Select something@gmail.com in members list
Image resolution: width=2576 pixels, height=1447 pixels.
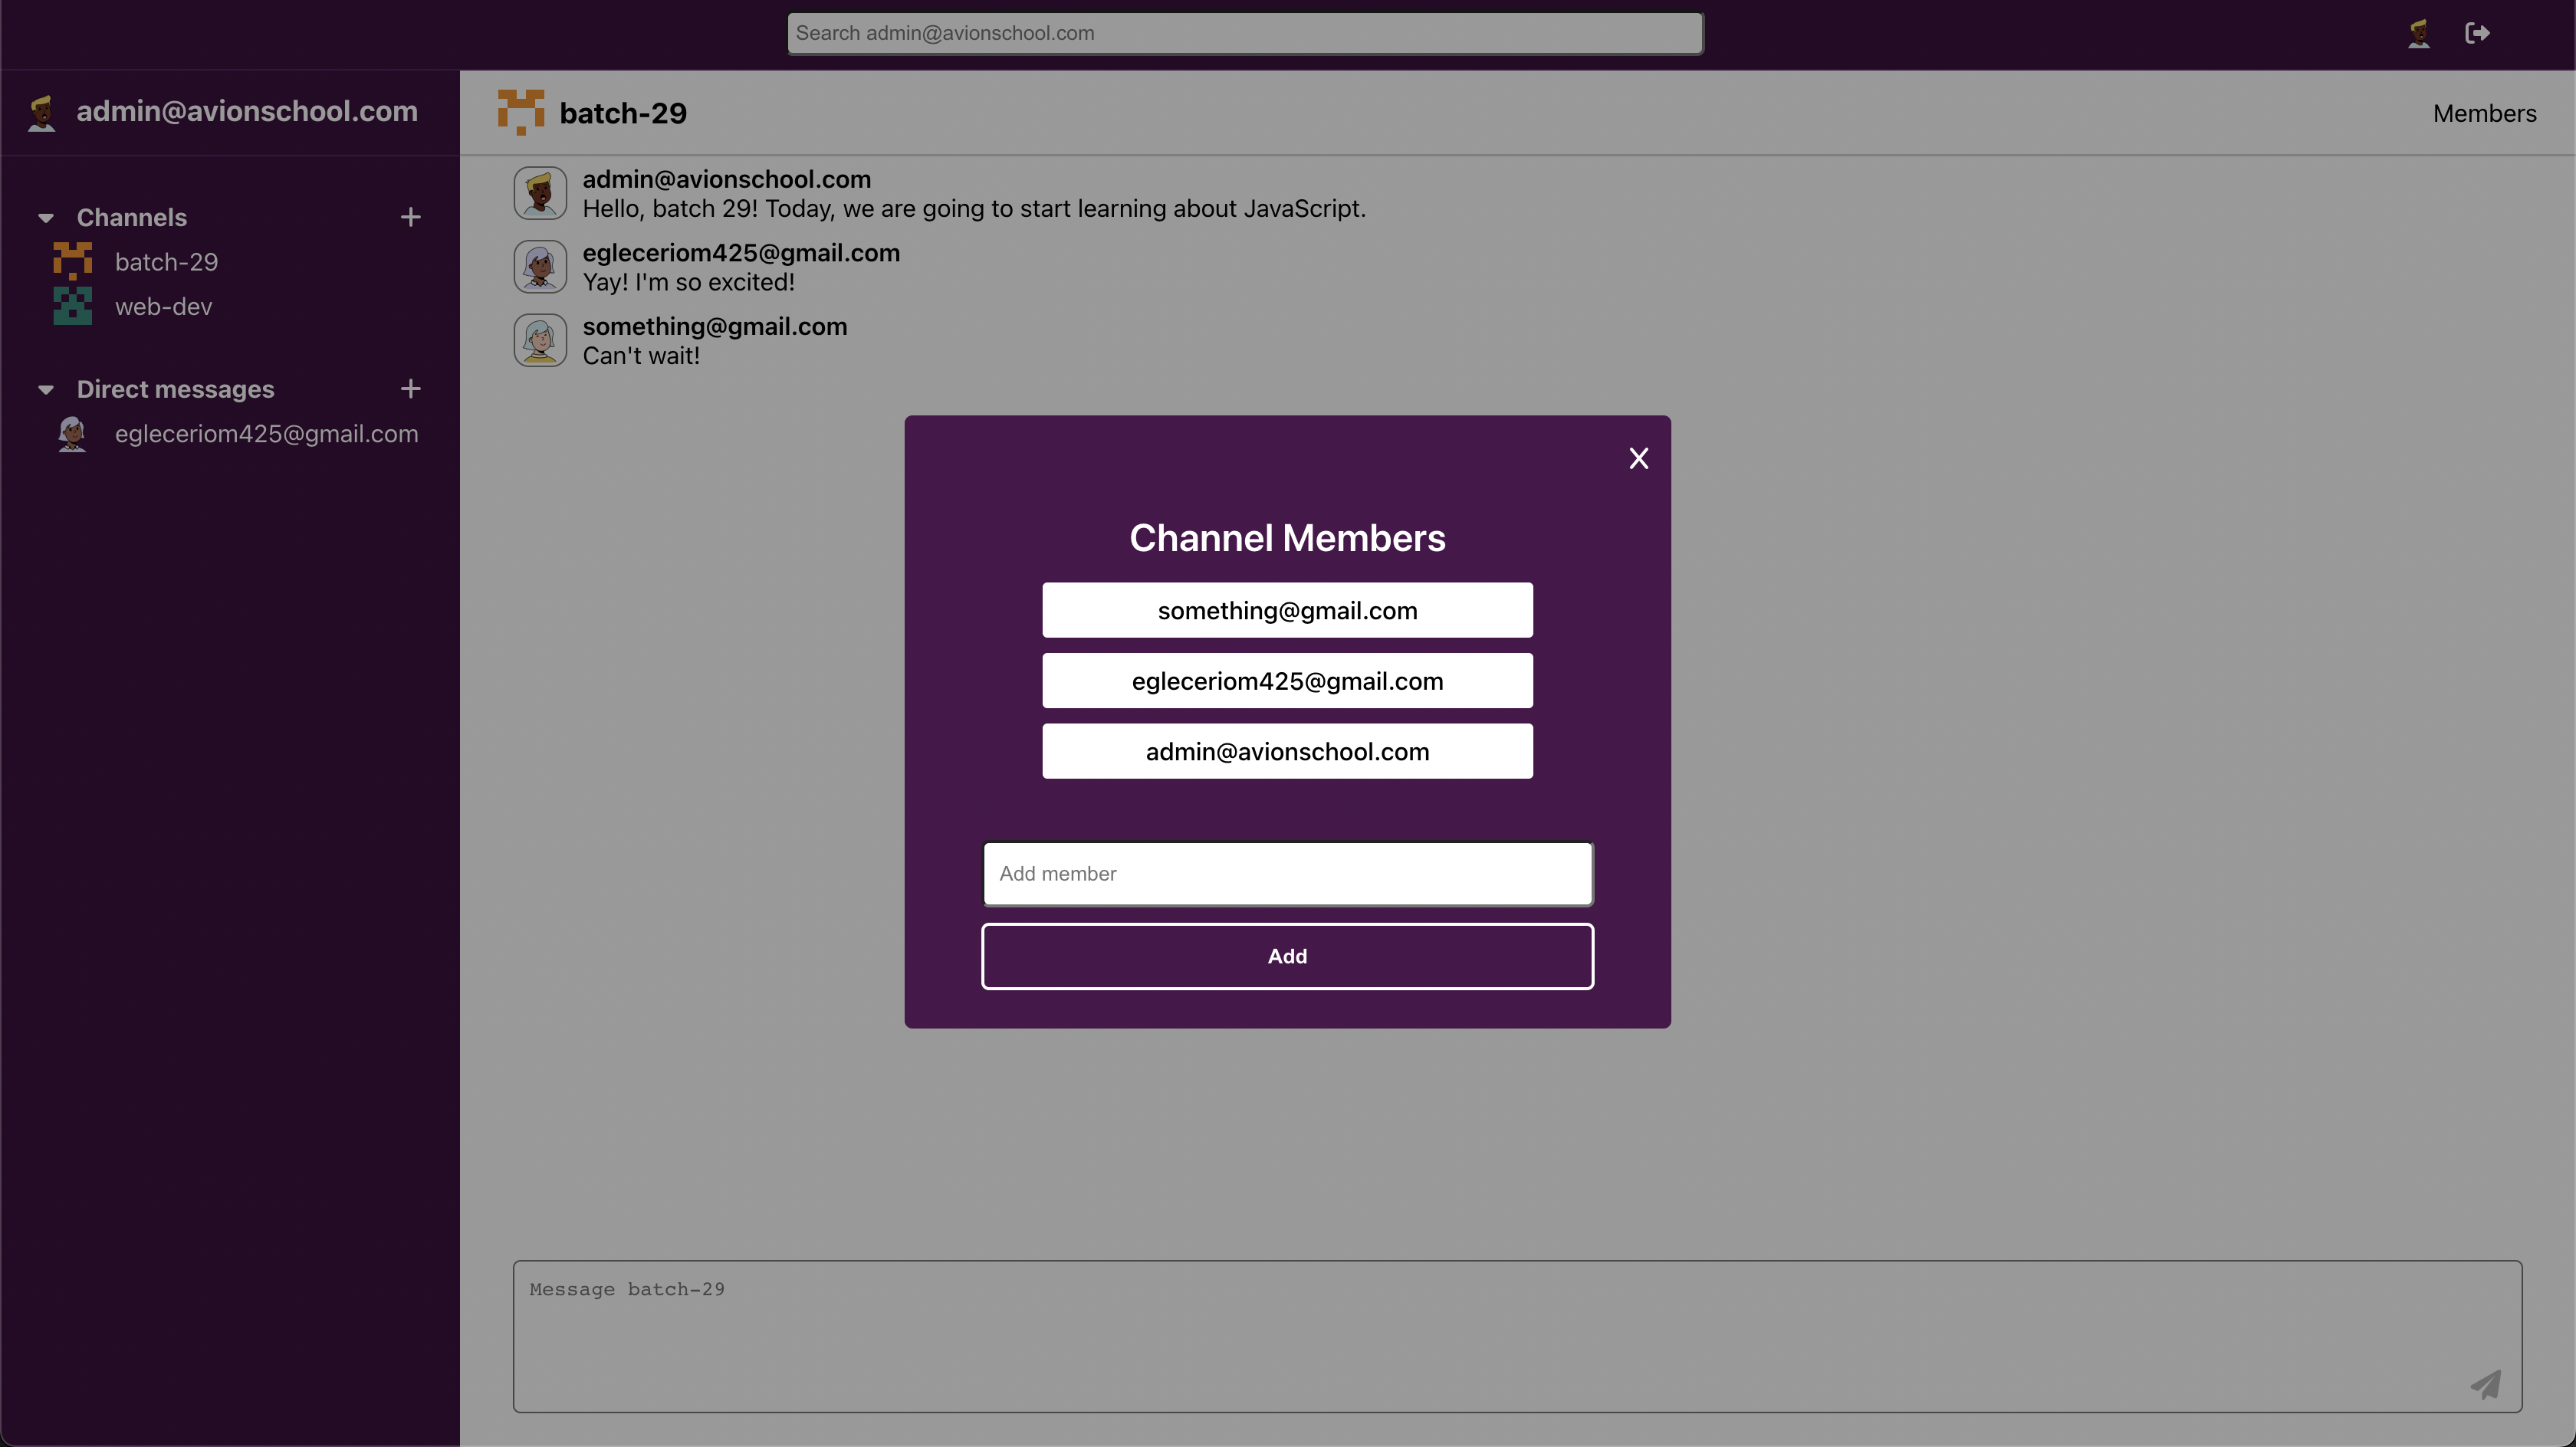tap(1287, 610)
